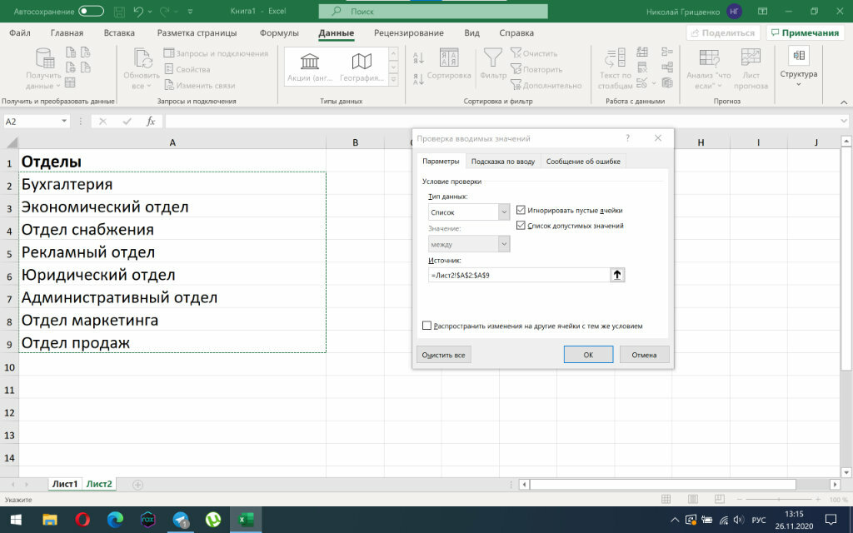Open the Тип данных Список dropdown
Viewport: 853px width, 533px height.
pyautogui.click(x=504, y=212)
